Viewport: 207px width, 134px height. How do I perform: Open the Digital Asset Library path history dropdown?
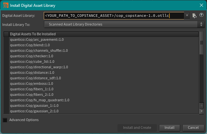point(187,16)
